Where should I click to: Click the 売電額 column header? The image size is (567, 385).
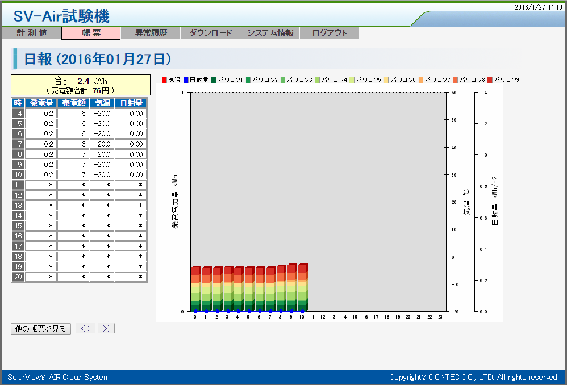tap(73, 103)
